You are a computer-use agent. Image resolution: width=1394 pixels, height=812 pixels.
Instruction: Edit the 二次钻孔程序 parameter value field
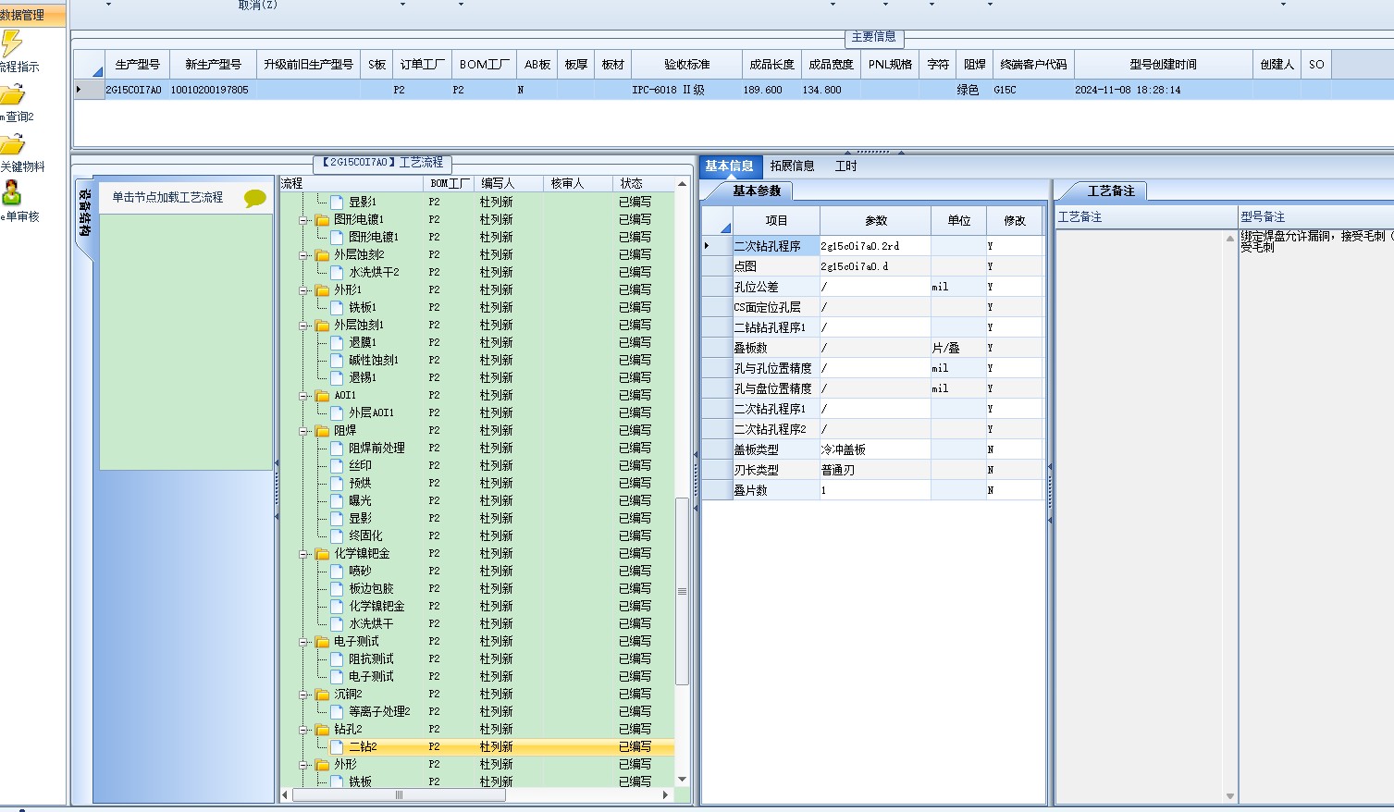pyautogui.click(x=875, y=246)
